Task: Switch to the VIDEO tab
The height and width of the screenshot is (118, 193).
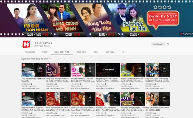Action: [x=45, y=52]
